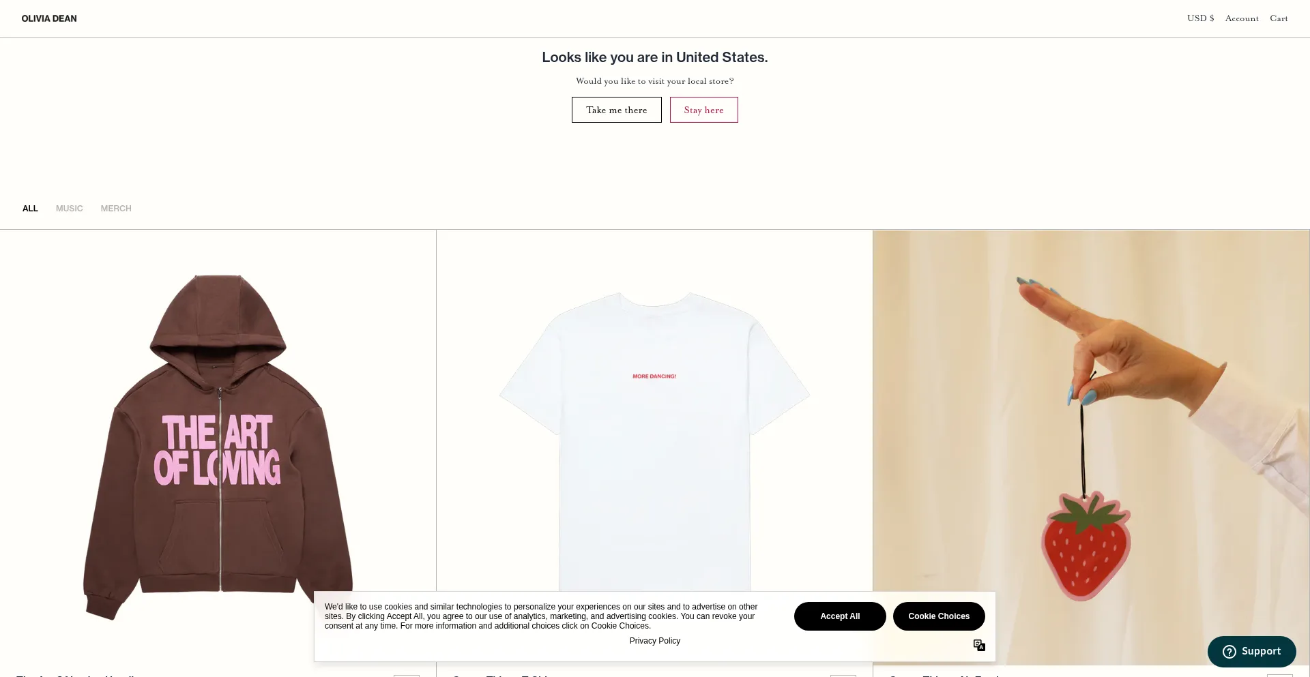Switch to the MERCH tab
Screen dimensions: 1310x677
tap(116, 209)
